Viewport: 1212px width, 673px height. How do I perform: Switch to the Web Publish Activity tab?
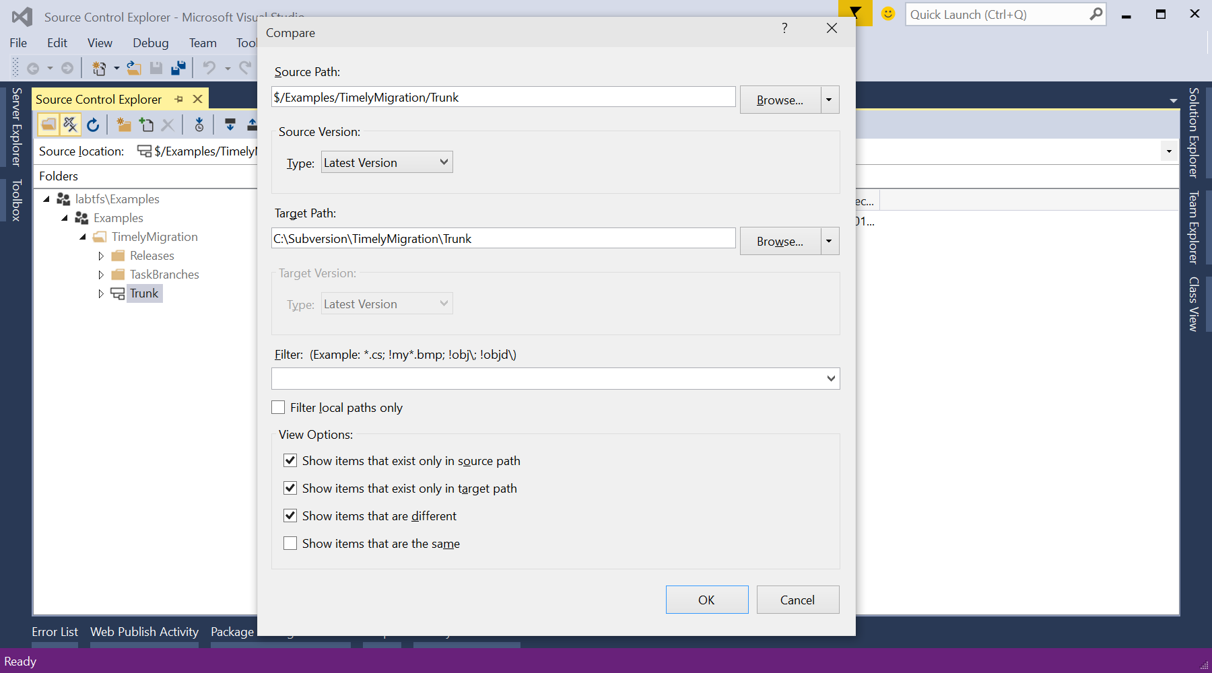144,631
